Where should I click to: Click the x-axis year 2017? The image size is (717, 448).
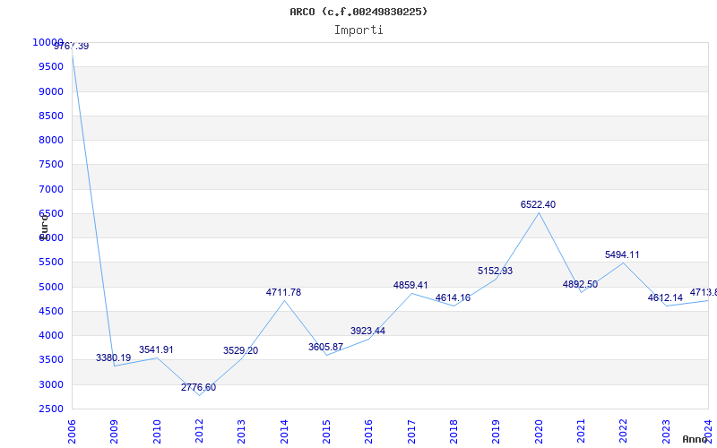(x=411, y=432)
